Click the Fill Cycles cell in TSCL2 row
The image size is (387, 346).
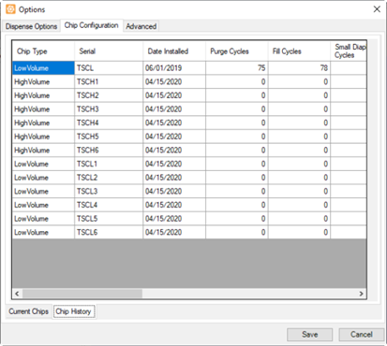point(299,178)
